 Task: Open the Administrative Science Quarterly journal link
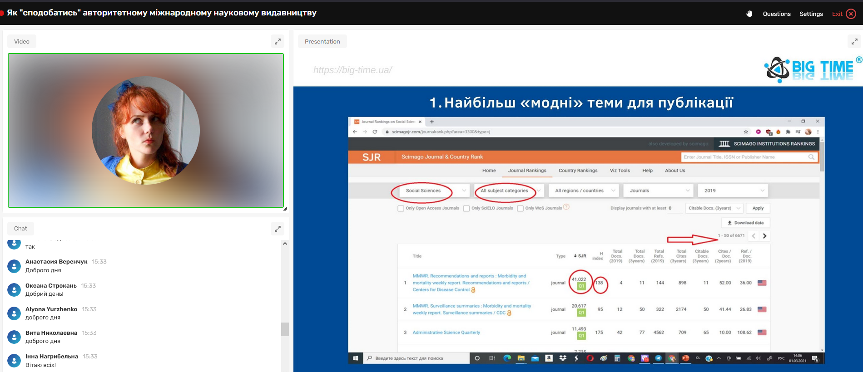point(446,333)
